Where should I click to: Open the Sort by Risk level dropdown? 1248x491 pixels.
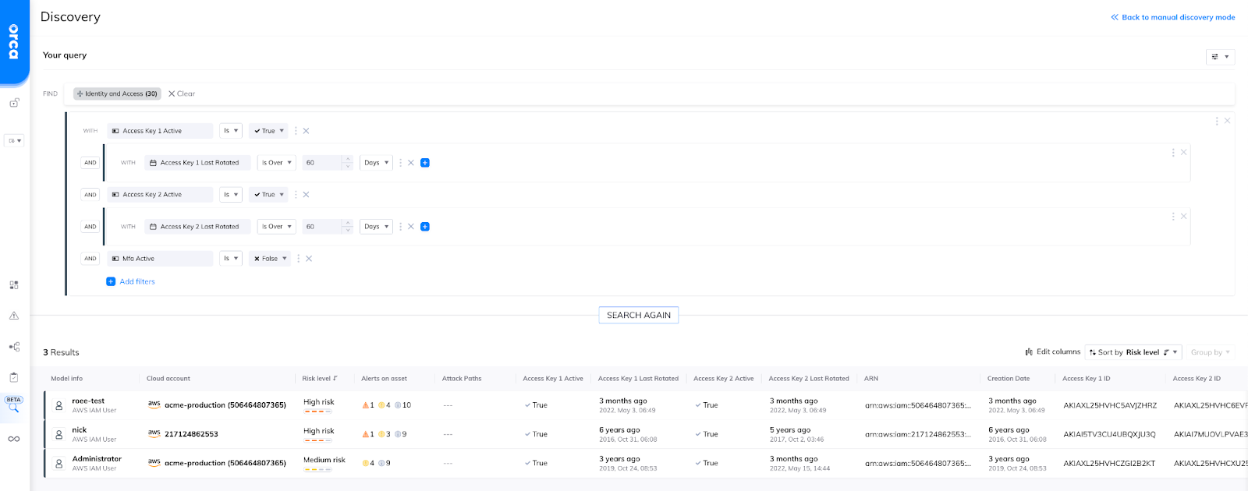point(1134,352)
